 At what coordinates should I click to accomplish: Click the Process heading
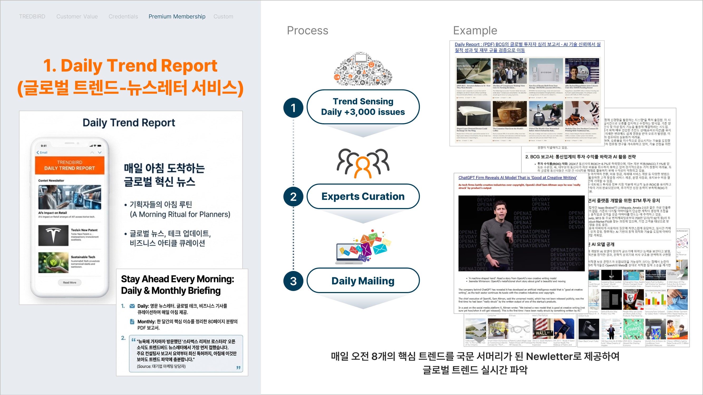click(x=308, y=31)
